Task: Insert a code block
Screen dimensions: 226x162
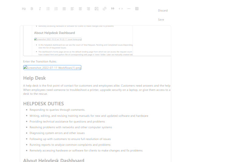Action: point(121,9)
